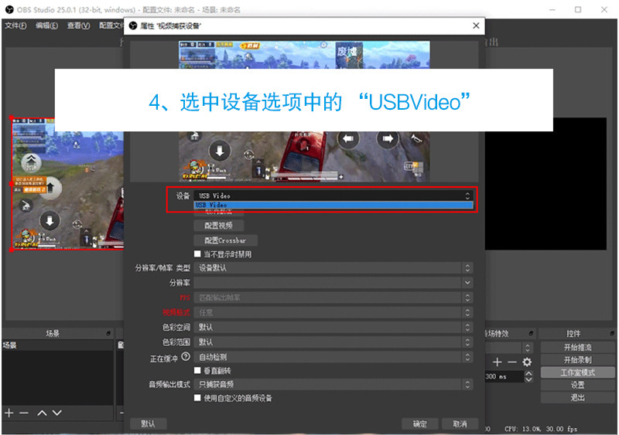The image size is (619, 435).
Task: Pop out the 控件 dock icon
Action: [612, 334]
